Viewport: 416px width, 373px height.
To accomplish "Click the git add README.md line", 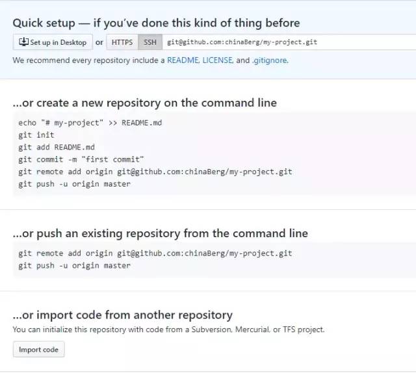I will click(57, 148).
